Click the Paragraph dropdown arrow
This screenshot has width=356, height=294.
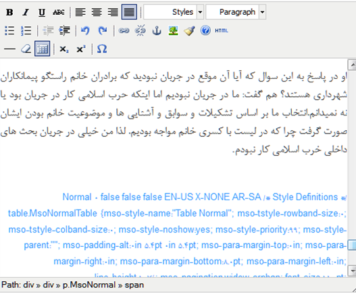click(x=262, y=11)
